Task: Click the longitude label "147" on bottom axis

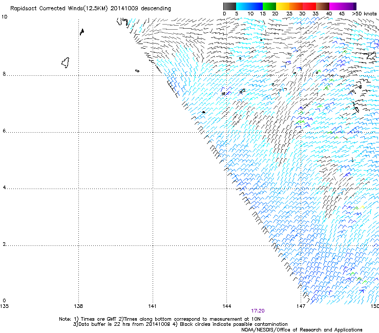Action: click(x=301, y=306)
